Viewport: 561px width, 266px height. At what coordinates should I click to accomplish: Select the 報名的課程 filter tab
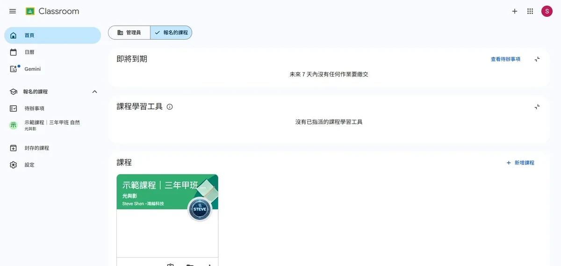click(171, 33)
